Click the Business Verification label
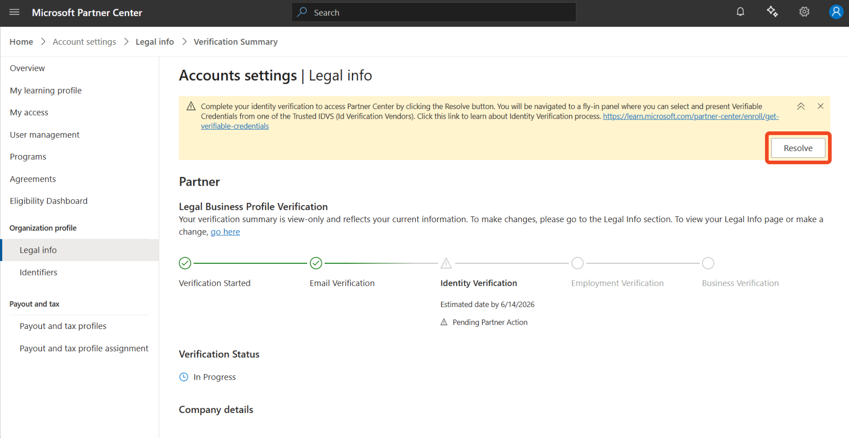This screenshot has height=438, width=849. (x=740, y=283)
